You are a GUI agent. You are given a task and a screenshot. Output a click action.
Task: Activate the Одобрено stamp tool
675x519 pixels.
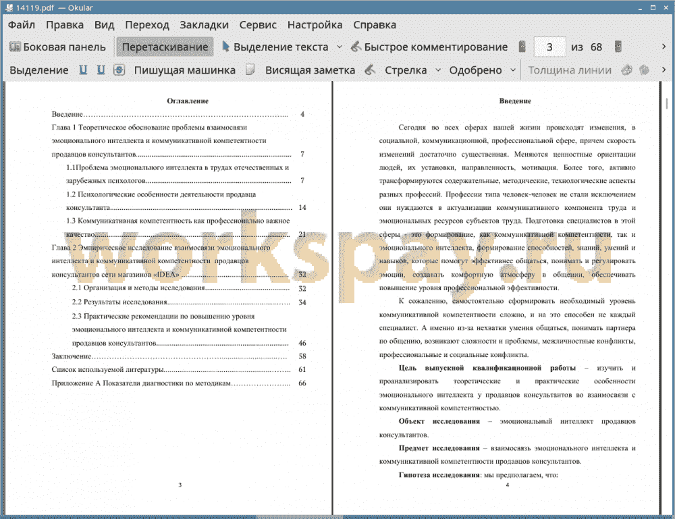pyautogui.click(x=475, y=70)
